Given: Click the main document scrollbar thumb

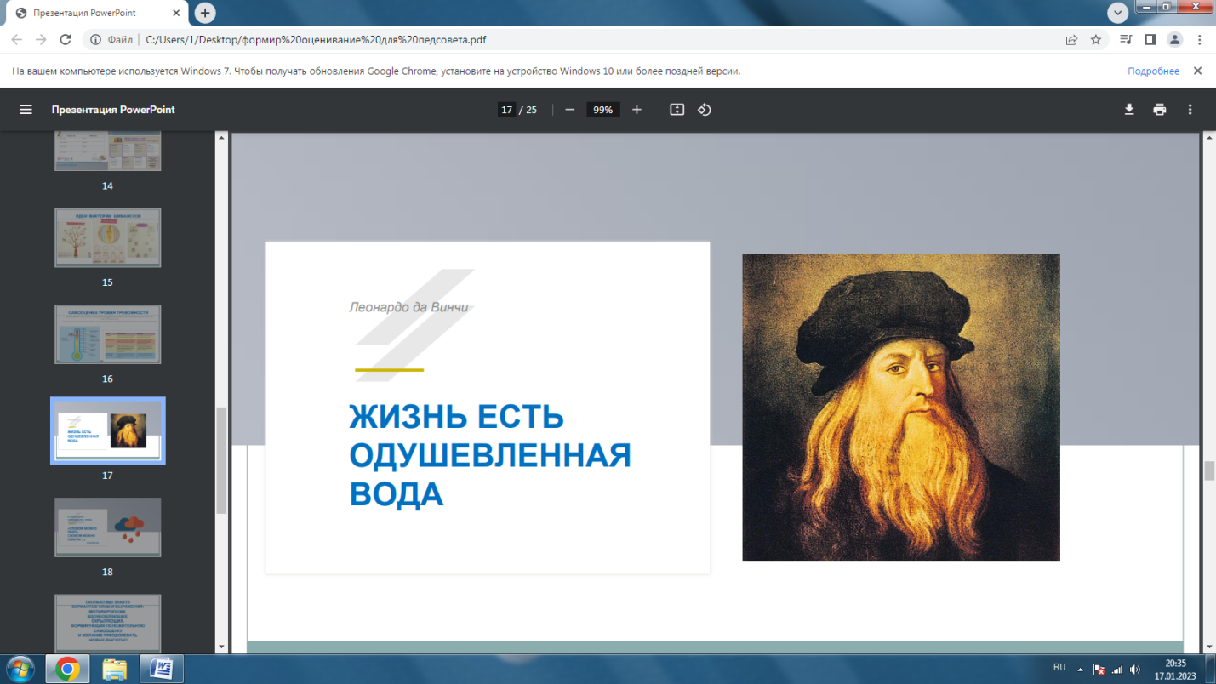Looking at the screenshot, I should [1209, 471].
